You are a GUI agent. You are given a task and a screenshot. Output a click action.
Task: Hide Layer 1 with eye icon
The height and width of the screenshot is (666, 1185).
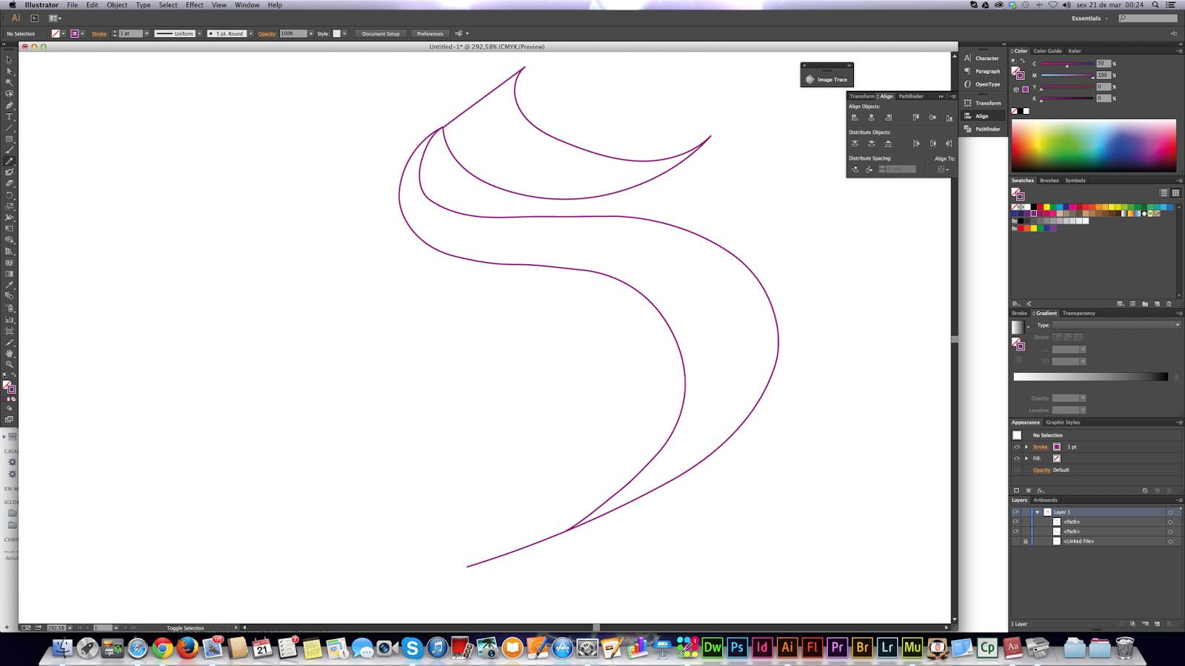point(1015,512)
